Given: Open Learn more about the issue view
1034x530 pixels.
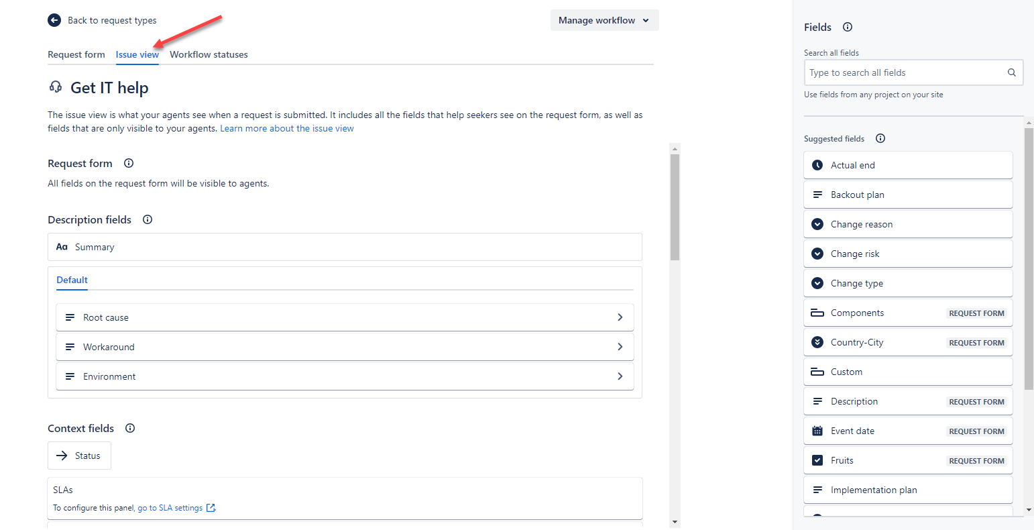Looking at the screenshot, I should click(286, 128).
